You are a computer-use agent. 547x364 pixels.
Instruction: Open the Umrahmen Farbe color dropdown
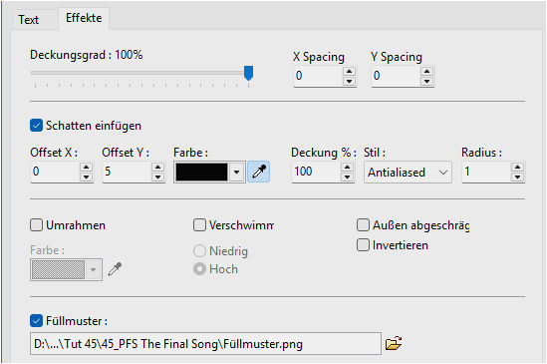point(67,269)
